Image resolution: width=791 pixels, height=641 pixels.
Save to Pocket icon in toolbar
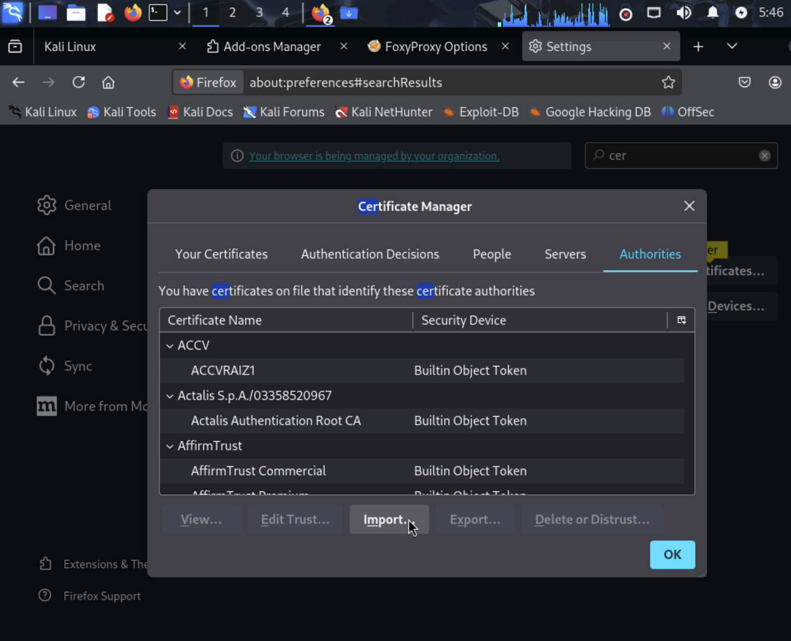coord(744,83)
